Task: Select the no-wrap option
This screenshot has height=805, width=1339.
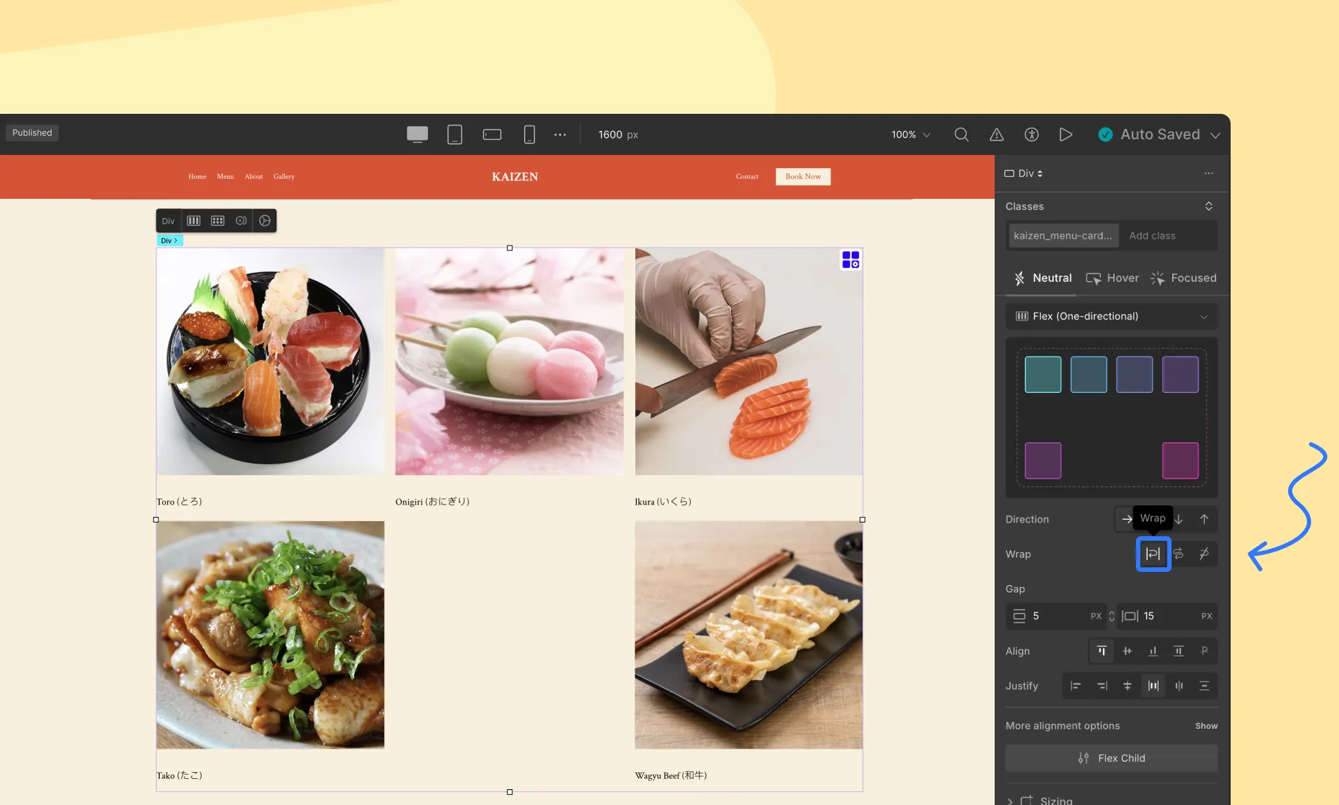Action: click(1204, 554)
